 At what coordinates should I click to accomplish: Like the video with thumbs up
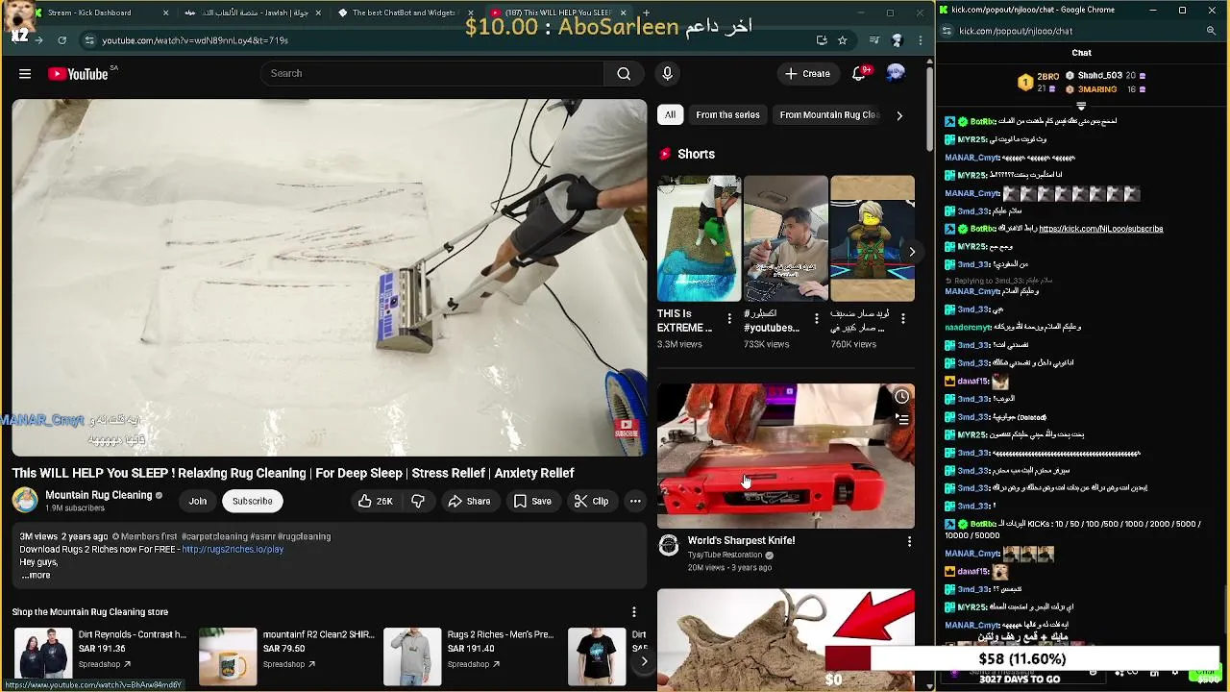[x=375, y=501]
